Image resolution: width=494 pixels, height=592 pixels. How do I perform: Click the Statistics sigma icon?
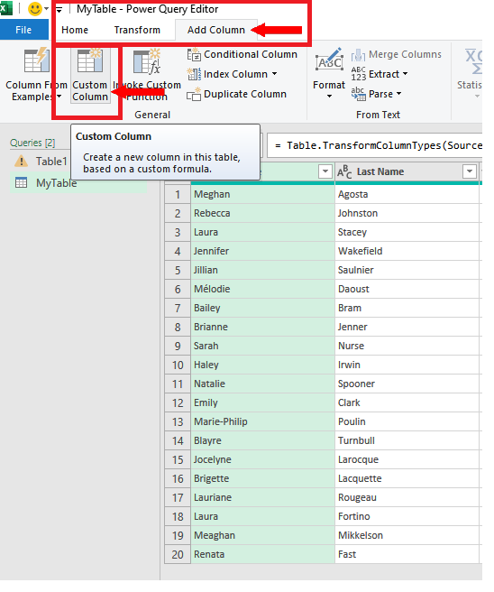474,61
